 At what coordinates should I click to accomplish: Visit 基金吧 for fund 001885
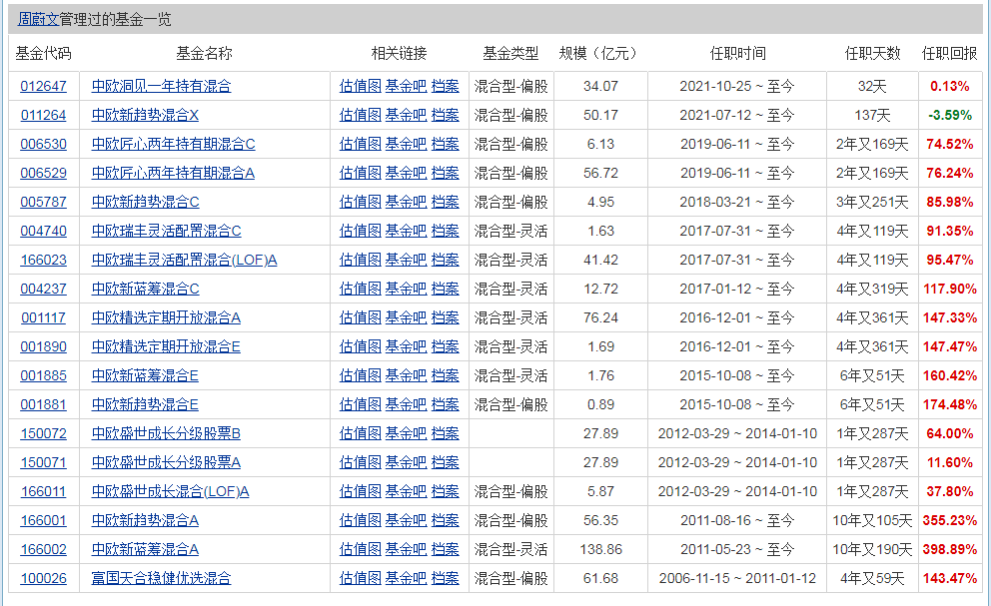pos(407,376)
